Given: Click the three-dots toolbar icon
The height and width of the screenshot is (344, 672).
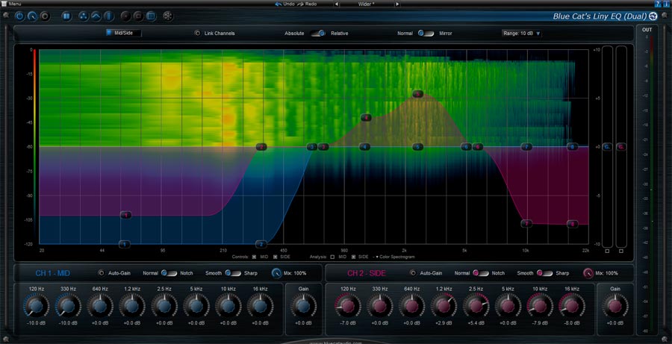Looking at the screenshot, I should (84, 16).
